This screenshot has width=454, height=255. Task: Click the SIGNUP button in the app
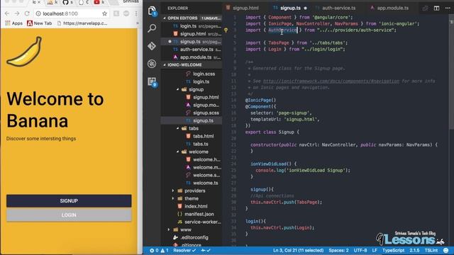coord(69,200)
